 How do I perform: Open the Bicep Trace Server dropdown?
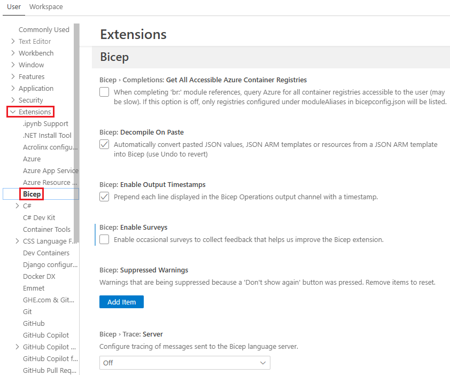[x=184, y=362]
